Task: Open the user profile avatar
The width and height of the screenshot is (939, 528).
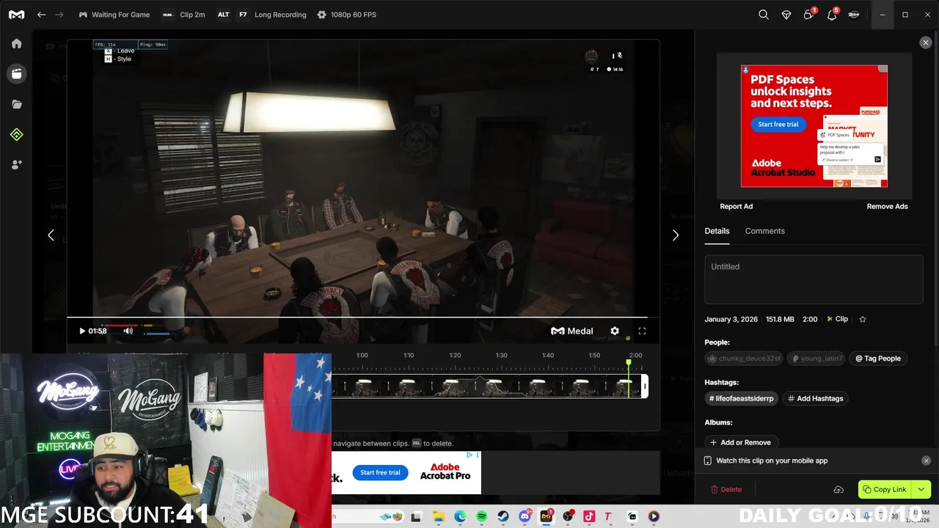Action: [854, 15]
